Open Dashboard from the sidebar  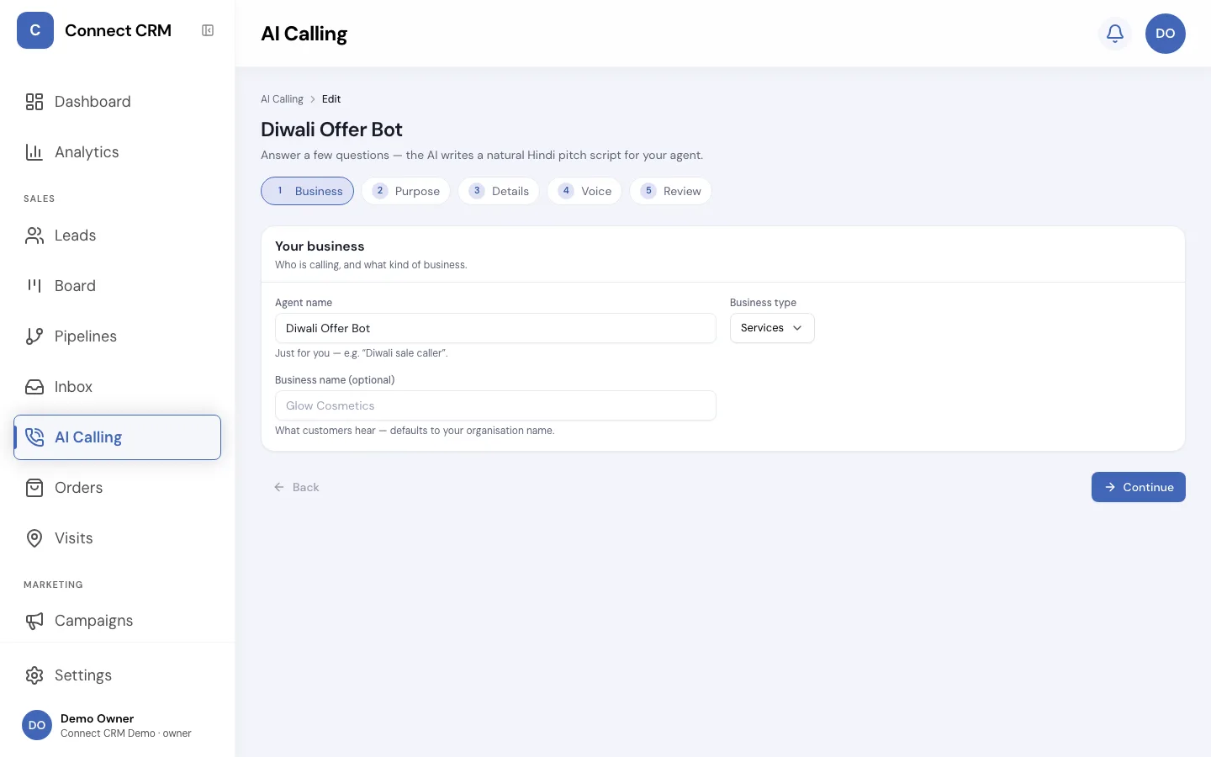(117, 102)
